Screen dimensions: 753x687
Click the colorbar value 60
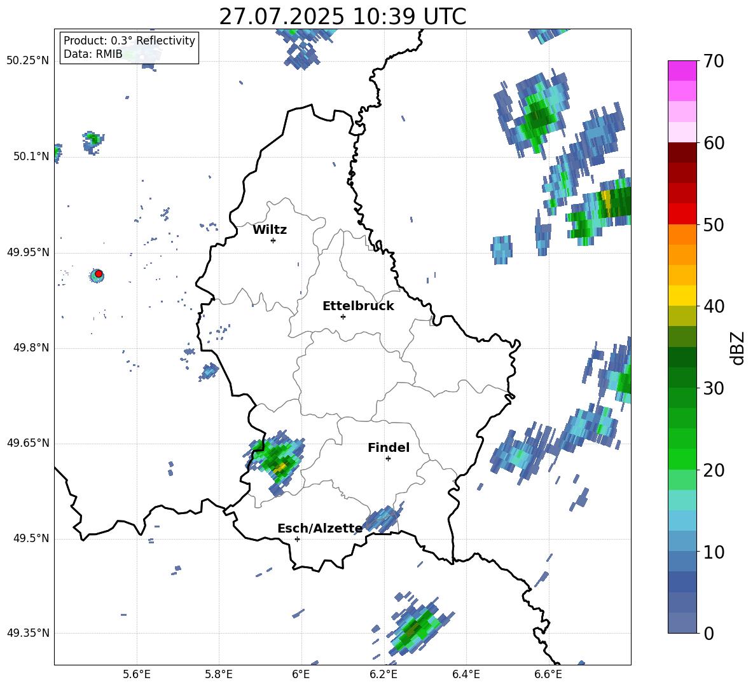(714, 143)
